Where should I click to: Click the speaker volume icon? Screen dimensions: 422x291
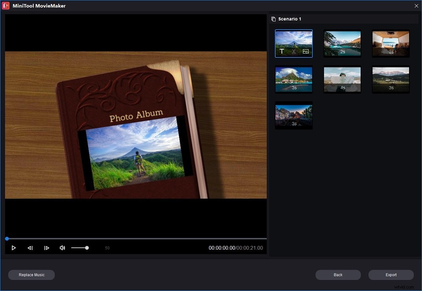tap(63, 248)
